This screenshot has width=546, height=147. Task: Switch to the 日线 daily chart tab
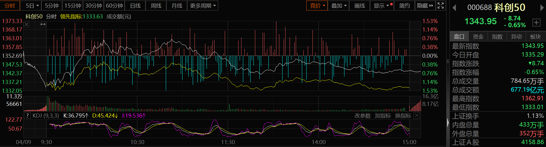click(135, 6)
